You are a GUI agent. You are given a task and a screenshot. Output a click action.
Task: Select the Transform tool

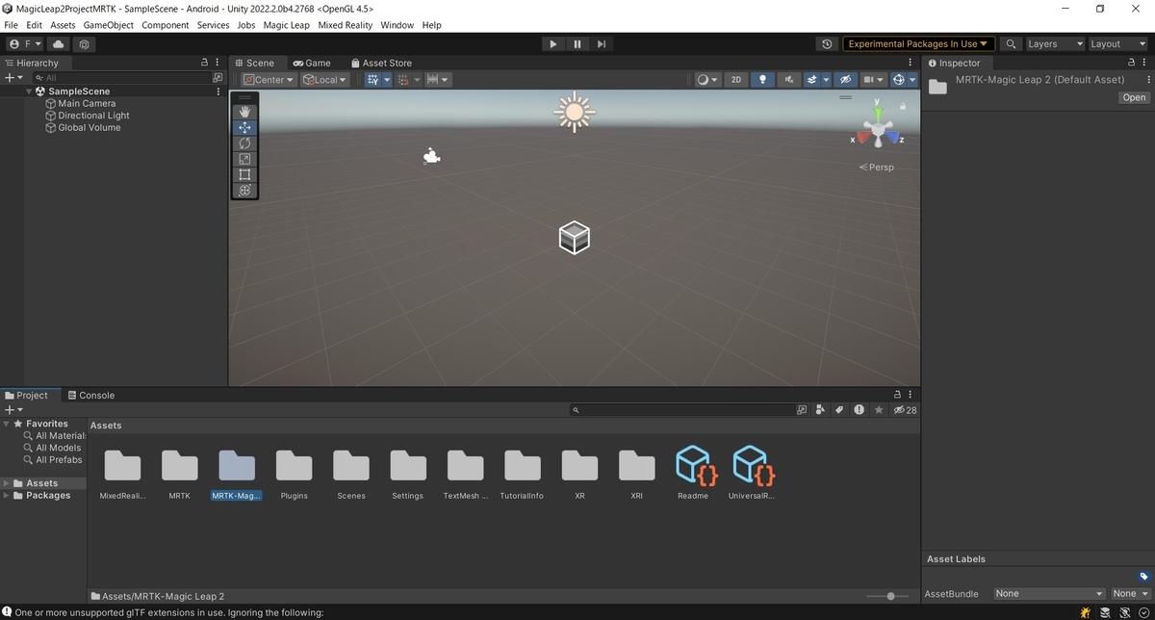click(244, 191)
